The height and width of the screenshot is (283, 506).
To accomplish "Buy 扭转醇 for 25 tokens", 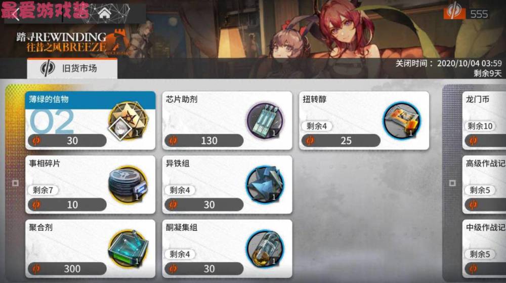I will point(341,141).
